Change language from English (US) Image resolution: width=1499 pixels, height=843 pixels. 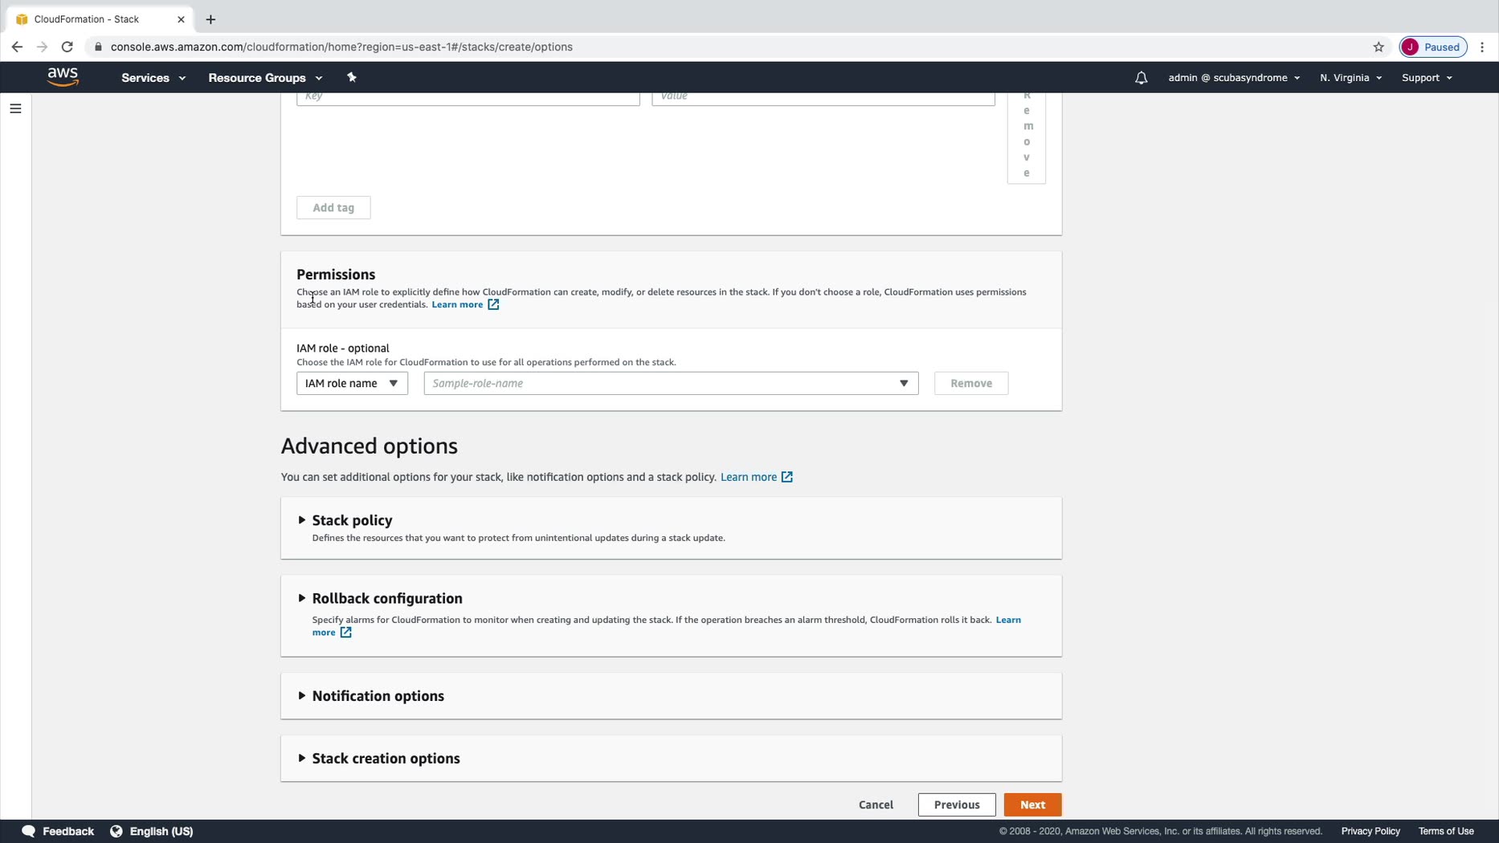[x=161, y=831]
